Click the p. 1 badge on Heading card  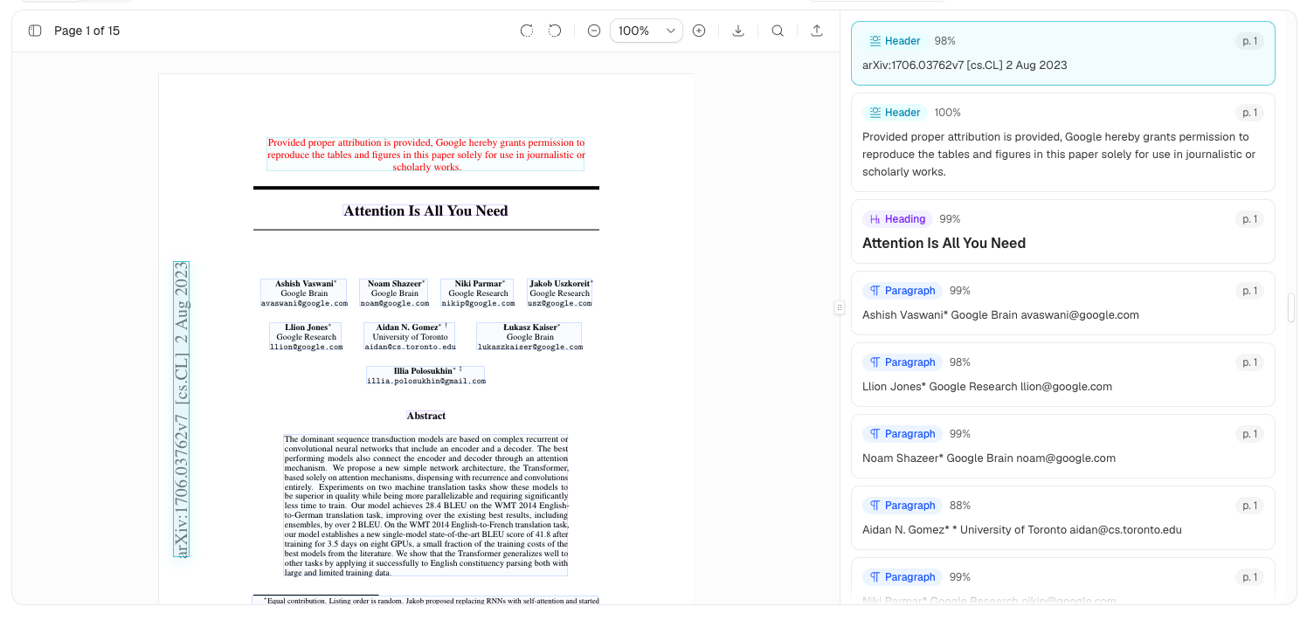pyautogui.click(x=1250, y=219)
